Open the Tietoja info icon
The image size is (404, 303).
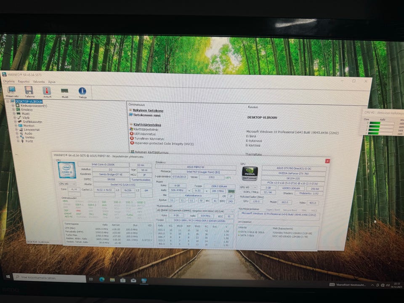(82, 91)
